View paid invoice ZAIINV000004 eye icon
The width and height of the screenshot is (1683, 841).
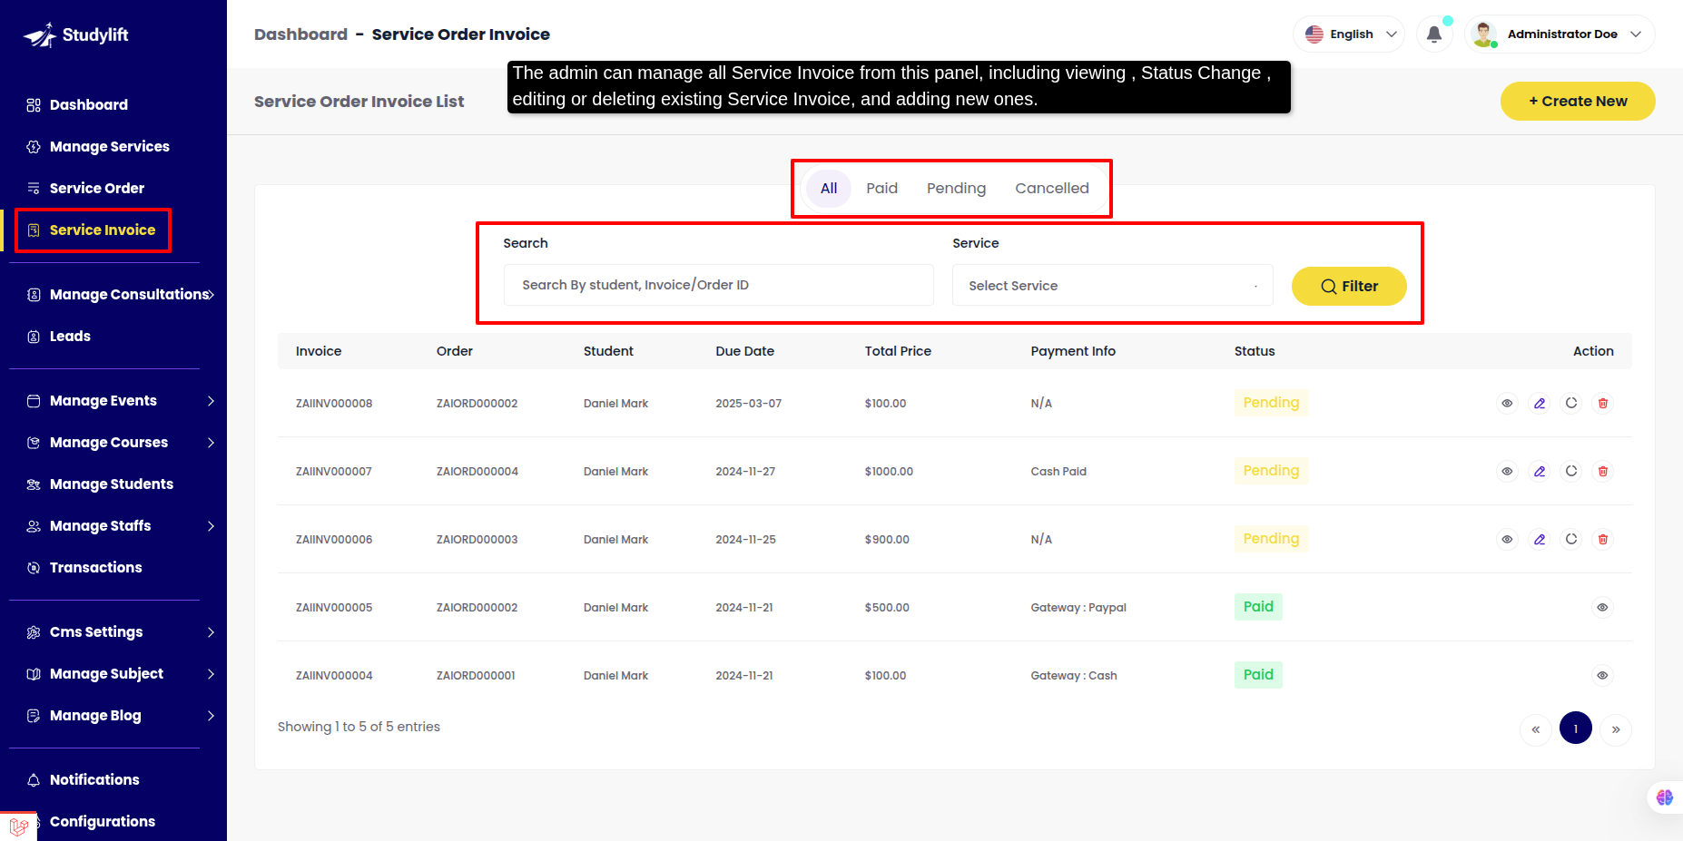click(x=1602, y=675)
